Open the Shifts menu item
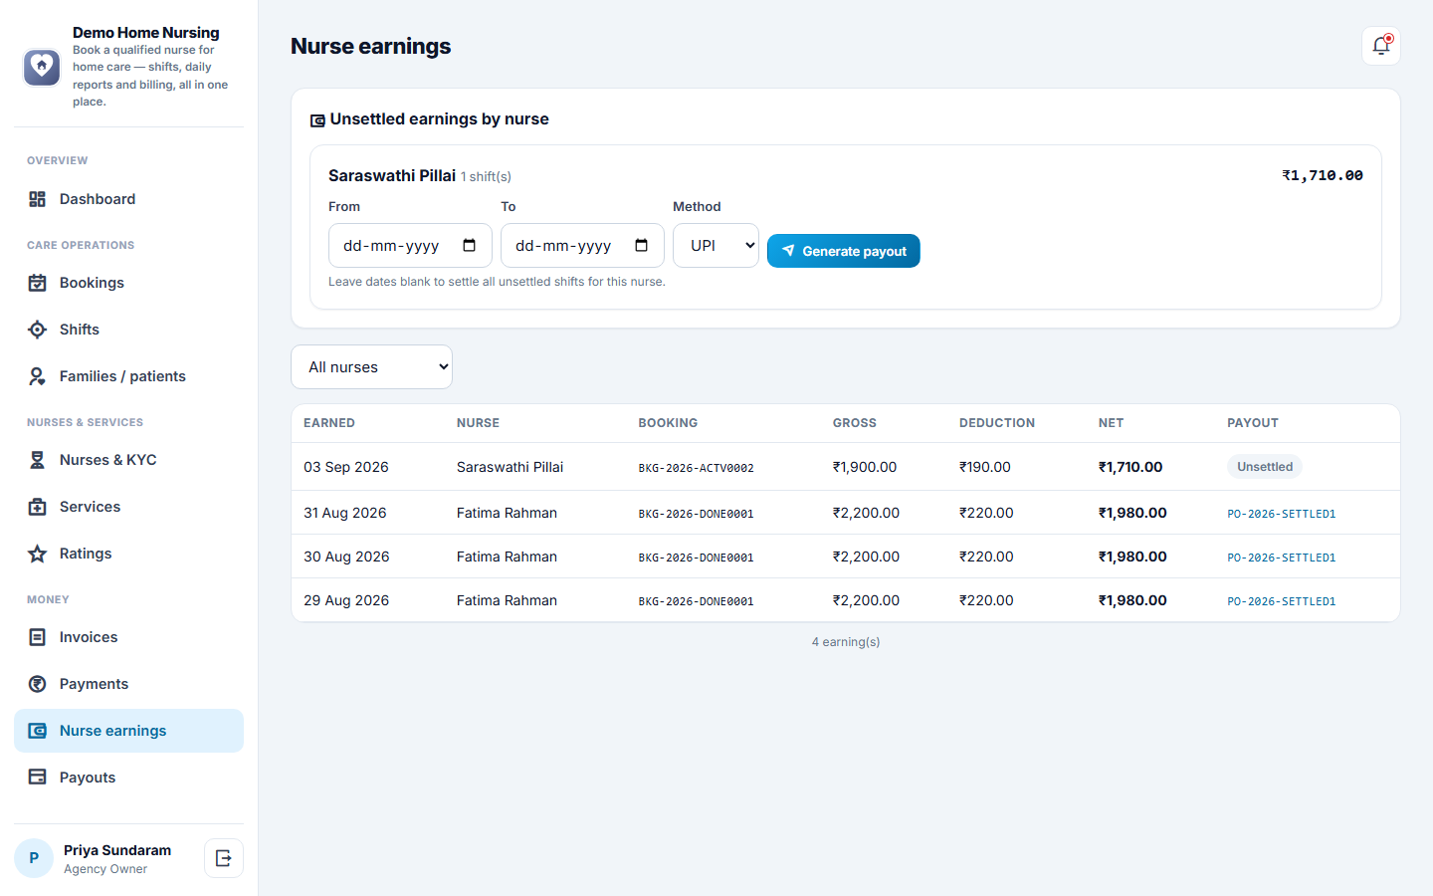 click(x=128, y=330)
